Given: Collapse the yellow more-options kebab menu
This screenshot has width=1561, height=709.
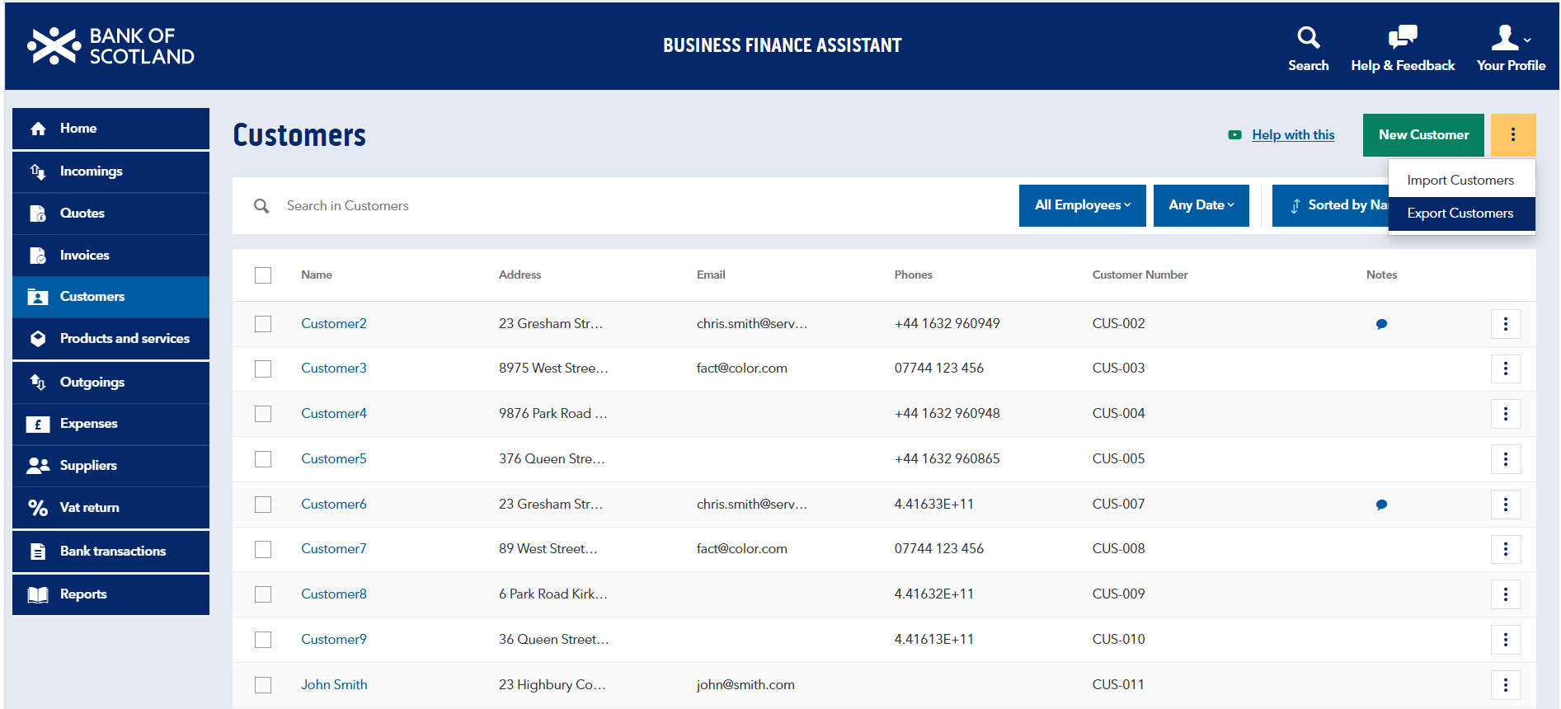Looking at the screenshot, I should pos(1512,135).
